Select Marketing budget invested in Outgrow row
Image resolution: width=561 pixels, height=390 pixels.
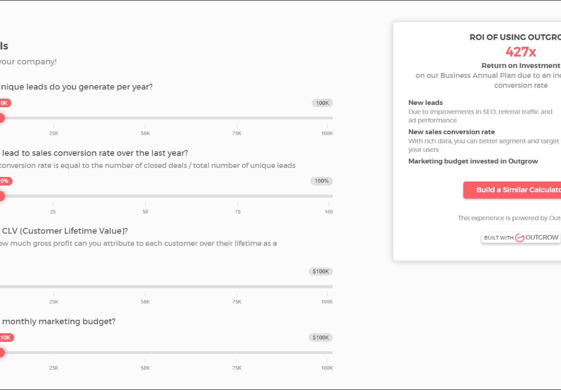tap(473, 161)
